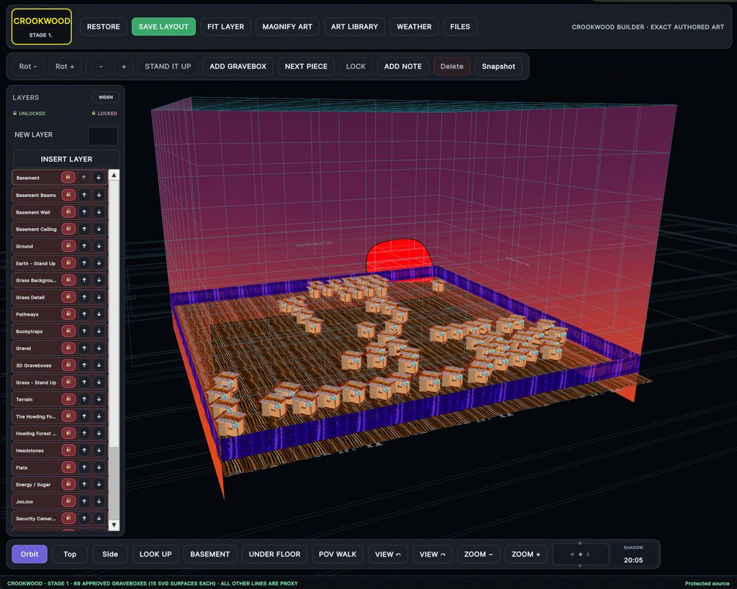This screenshot has width=737, height=589.
Task: Move the Headstones layer down
Action: click(99, 450)
